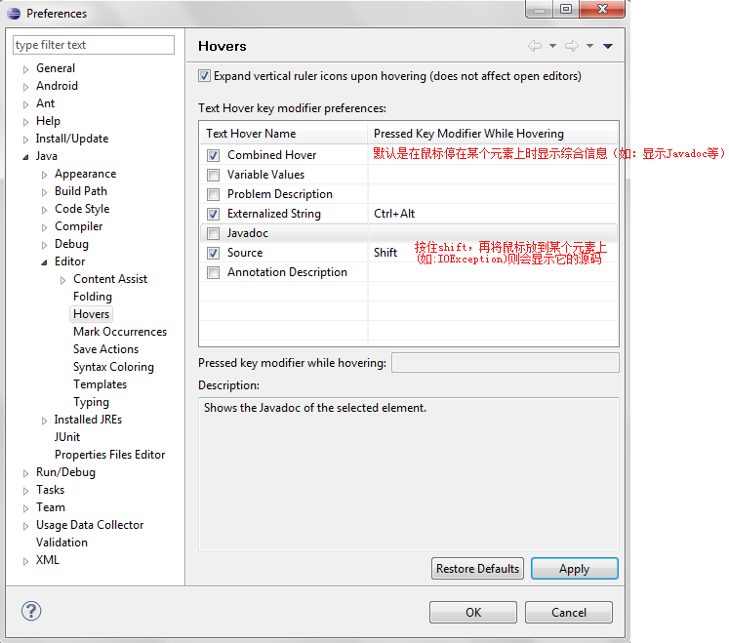Enable the Annotation Description checkbox
729x643 pixels.
213,272
